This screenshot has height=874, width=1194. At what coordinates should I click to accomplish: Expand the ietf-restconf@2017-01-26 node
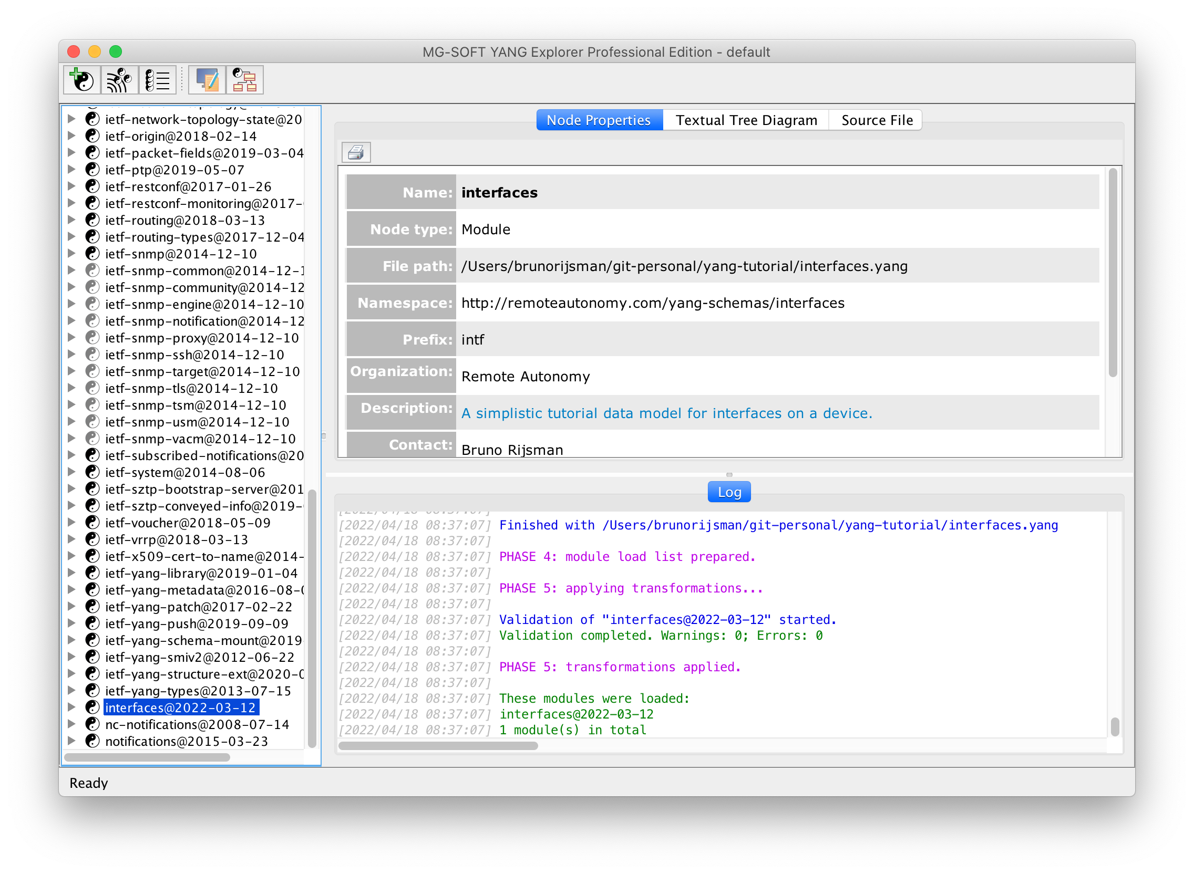(x=71, y=186)
